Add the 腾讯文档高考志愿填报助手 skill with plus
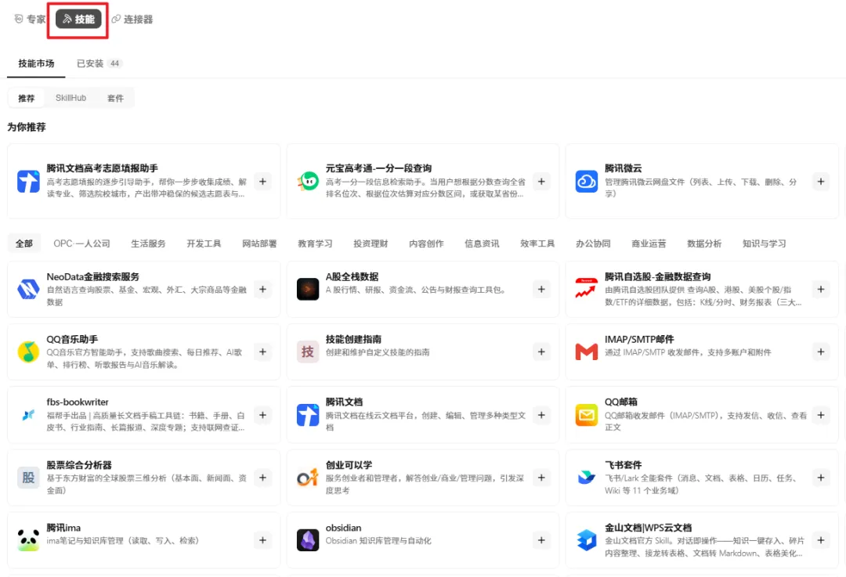 tap(262, 181)
